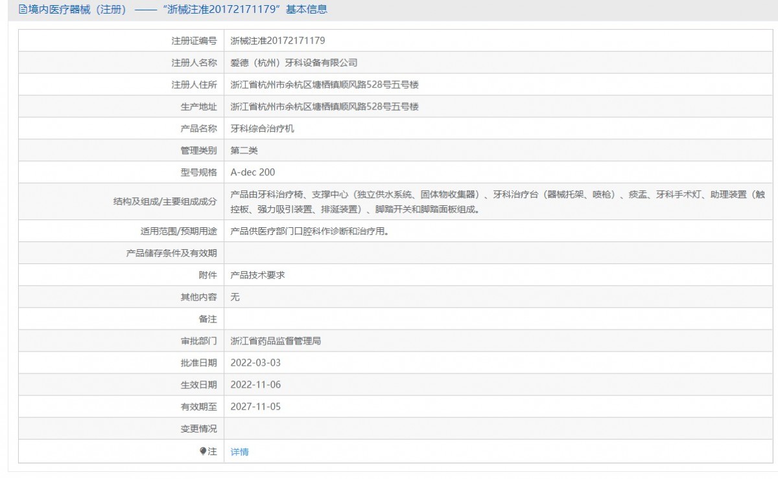Click the title 境内医疗器械（注册）基本信息
Screen dimensions: 778x479
point(177,10)
